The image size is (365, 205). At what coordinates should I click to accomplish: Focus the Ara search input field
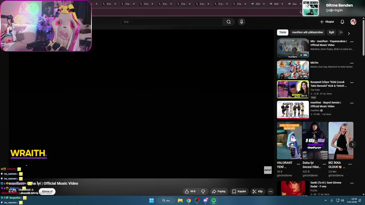click(x=172, y=22)
